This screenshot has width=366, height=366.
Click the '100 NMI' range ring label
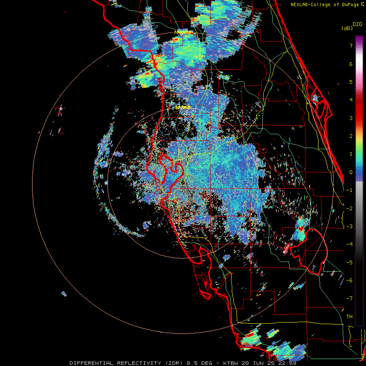pyautogui.click(x=183, y=32)
